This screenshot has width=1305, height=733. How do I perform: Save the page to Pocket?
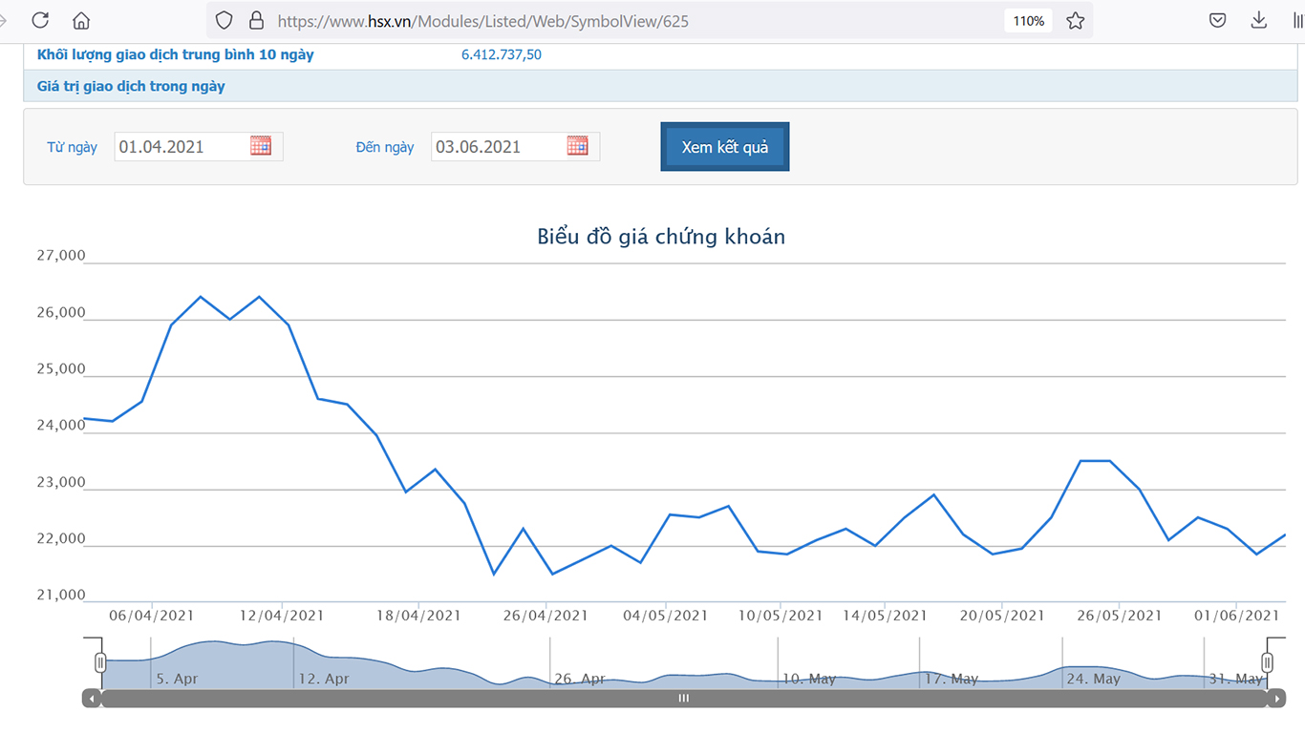[x=1217, y=20]
